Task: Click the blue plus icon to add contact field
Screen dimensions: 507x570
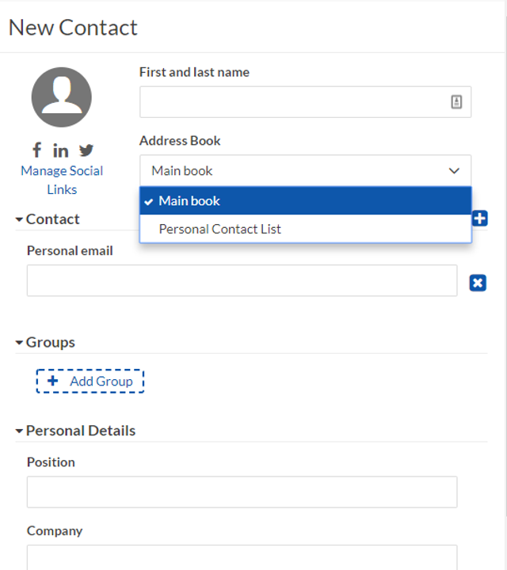Action: click(480, 218)
